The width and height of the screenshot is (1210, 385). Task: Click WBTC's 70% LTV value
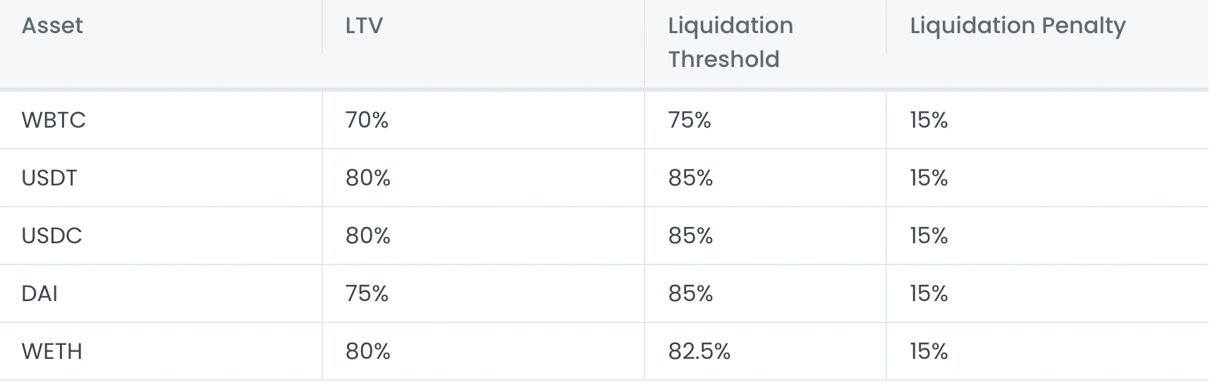pyautogui.click(x=367, y=120)
